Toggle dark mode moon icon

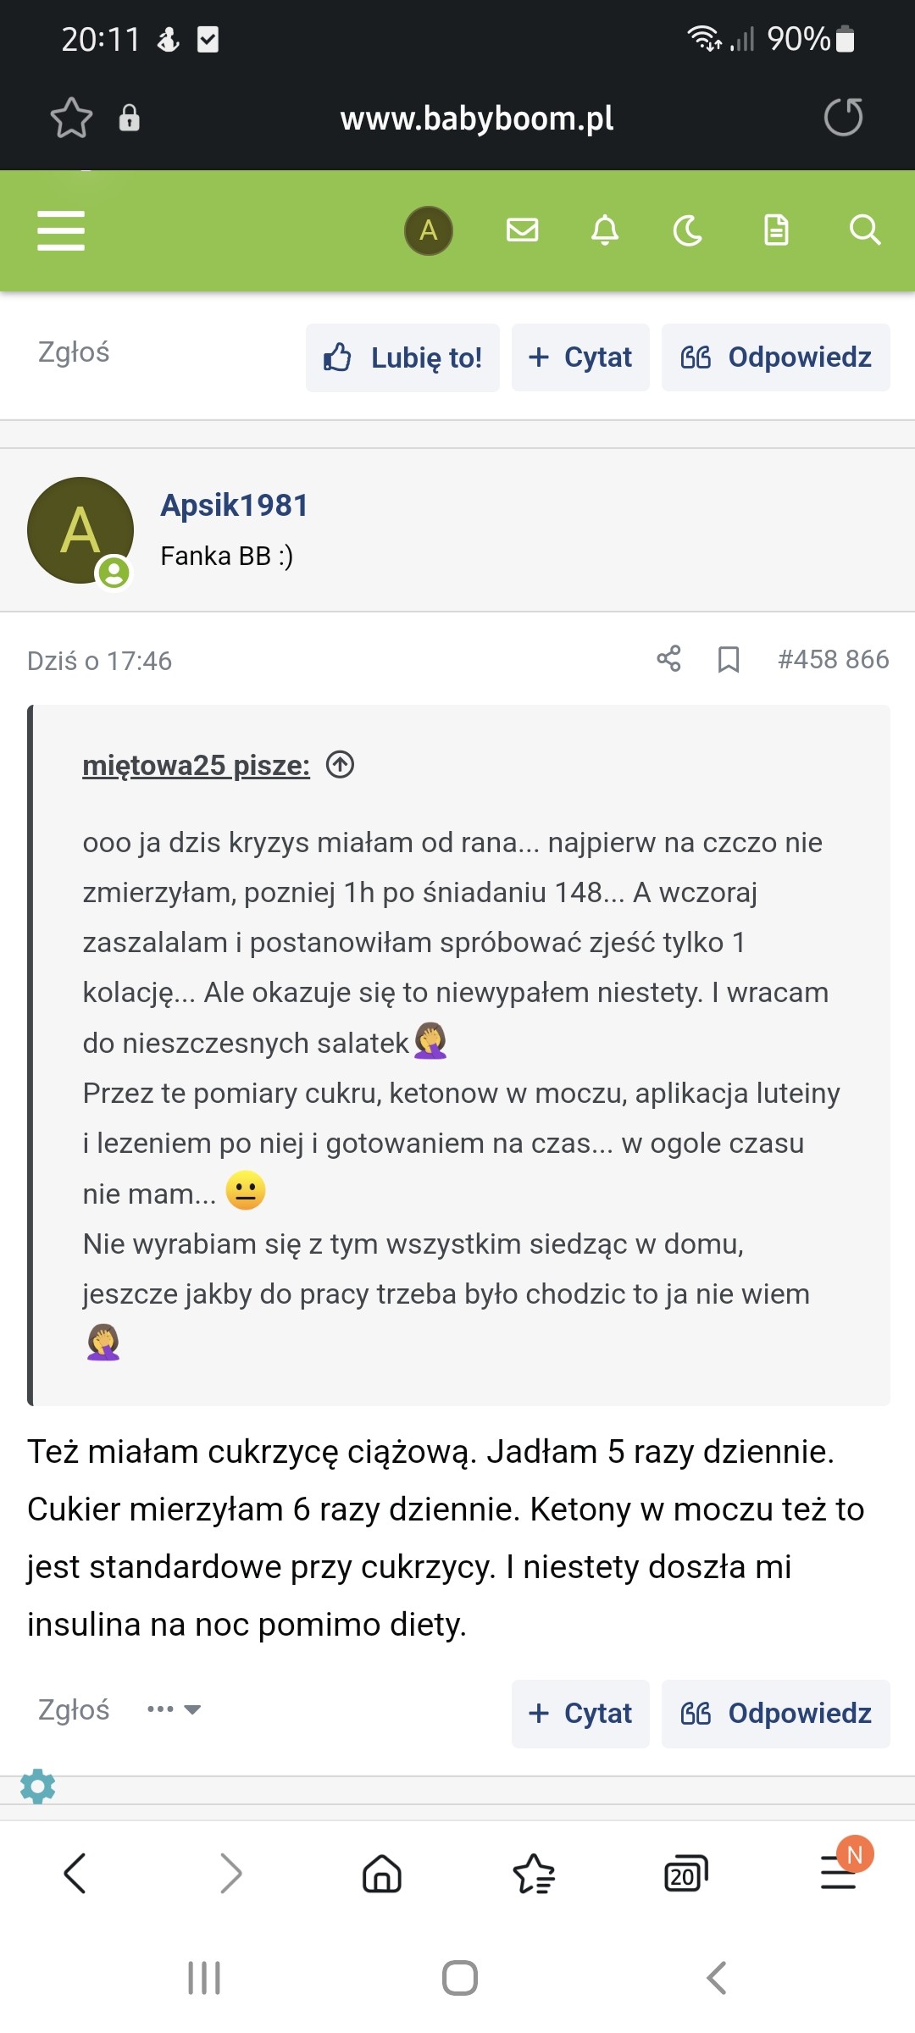point(688,230)
